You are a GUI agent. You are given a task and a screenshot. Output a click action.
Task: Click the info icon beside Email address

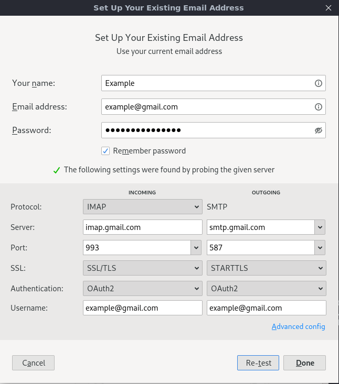click(x=318, y=107)
